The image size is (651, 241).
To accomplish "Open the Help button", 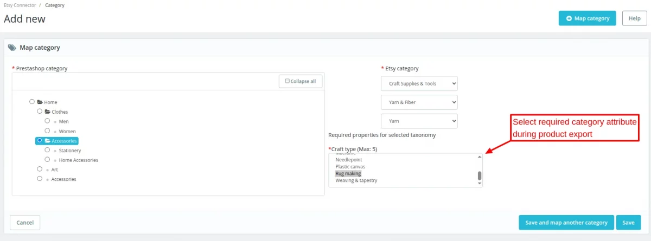I will pyautogui.click(x=634, y=18).
